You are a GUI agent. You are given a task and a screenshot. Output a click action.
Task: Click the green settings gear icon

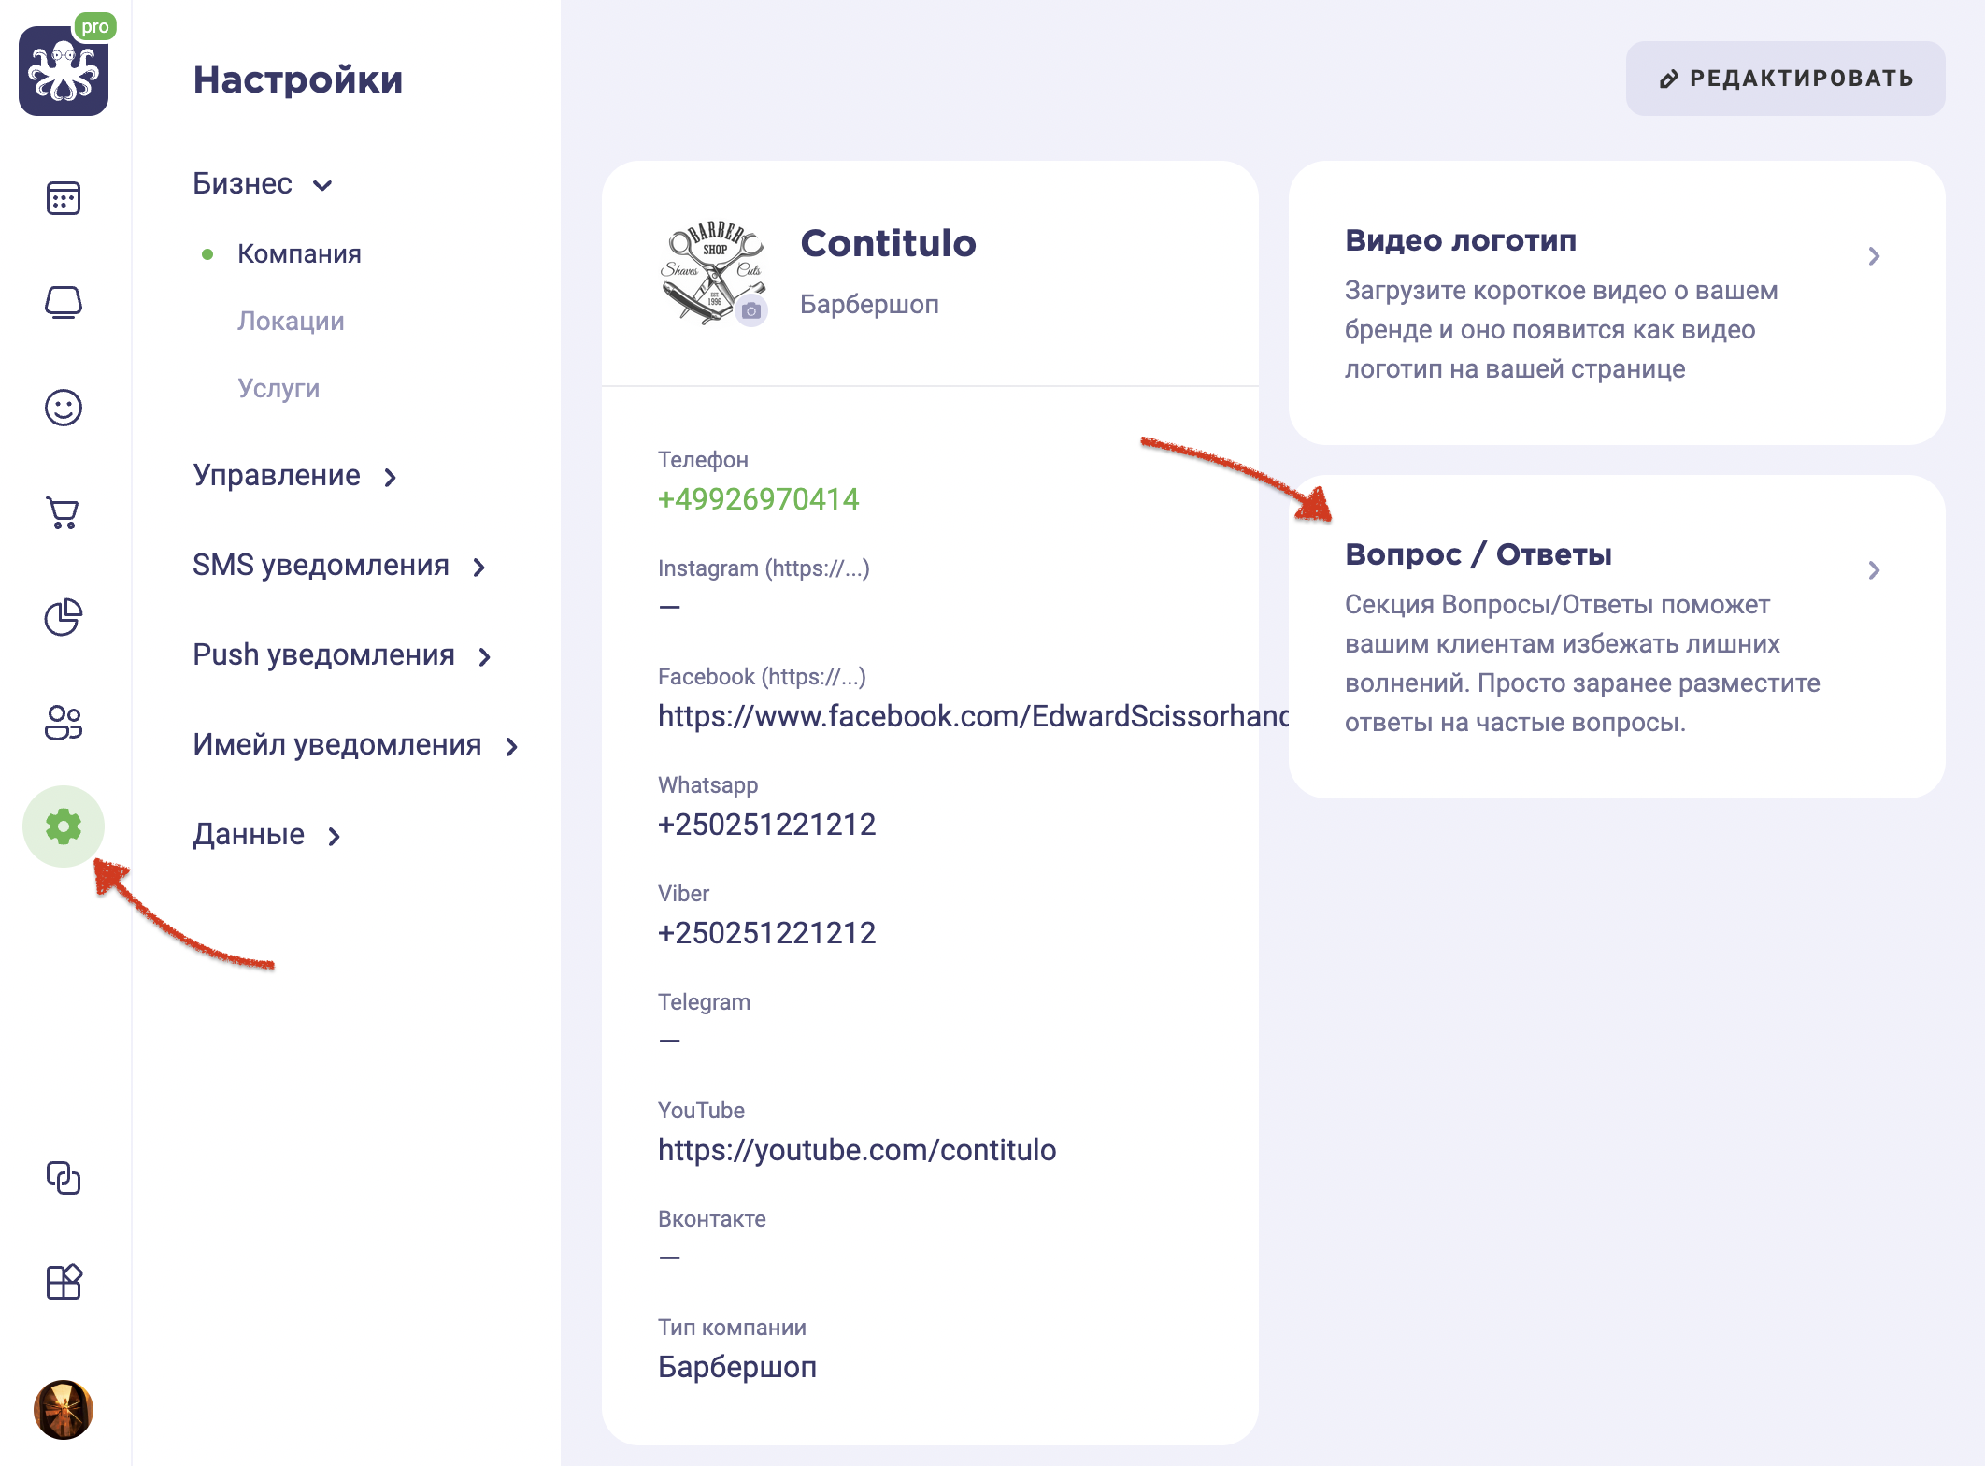point(64,826)
